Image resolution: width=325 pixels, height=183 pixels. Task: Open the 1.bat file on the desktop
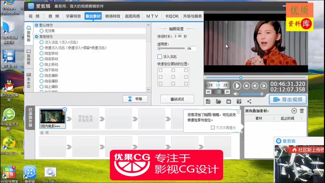[50, 175]
